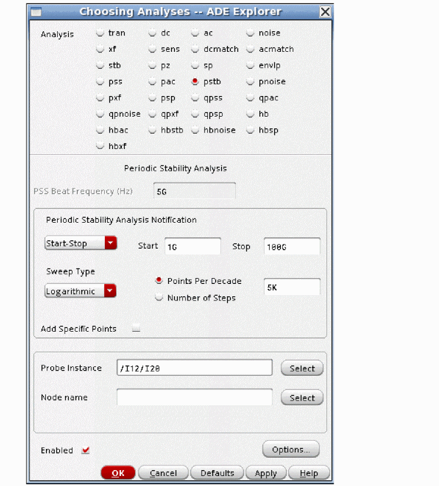439x486 pixels.
Task: Choose the pxf analysis radio button
Action: [x=100, y=98]
